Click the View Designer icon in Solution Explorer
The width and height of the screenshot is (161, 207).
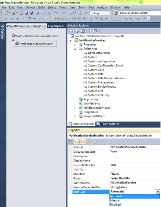point(95,31)
